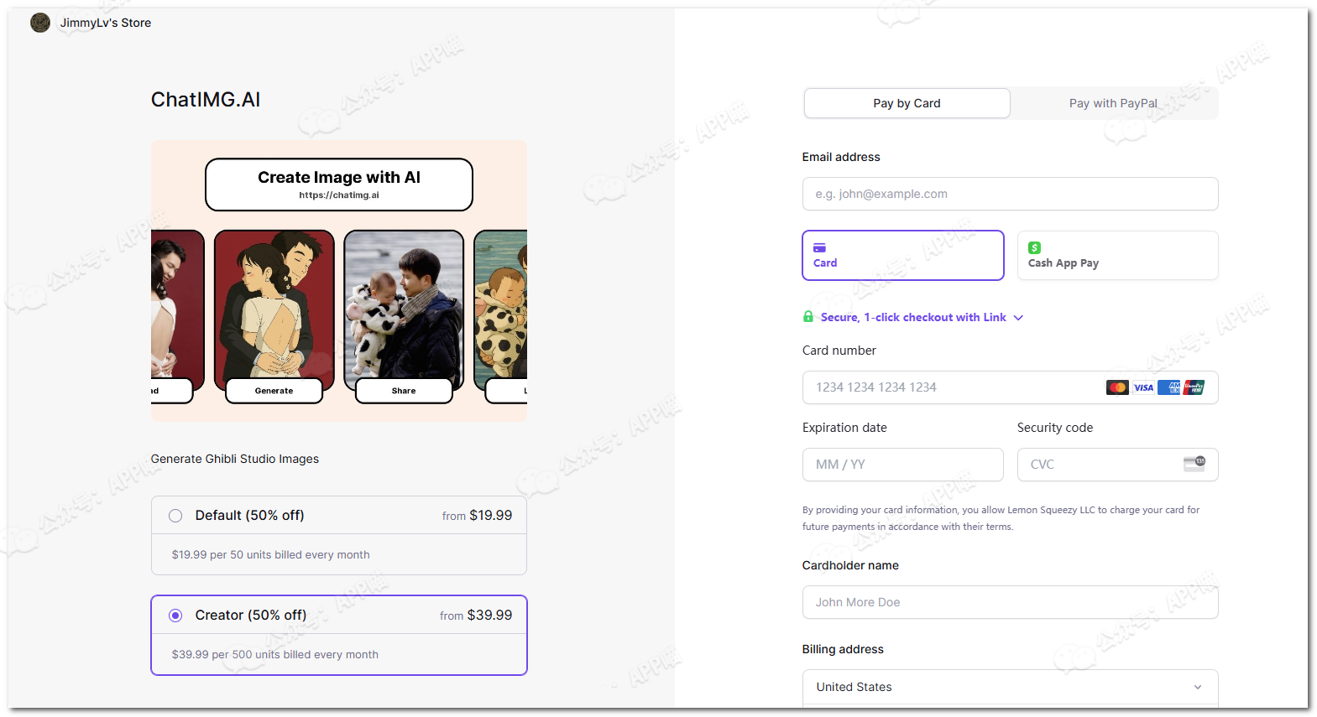
Task: Open the JimmyLv's Store link
Action: click(x=106, y=23)
